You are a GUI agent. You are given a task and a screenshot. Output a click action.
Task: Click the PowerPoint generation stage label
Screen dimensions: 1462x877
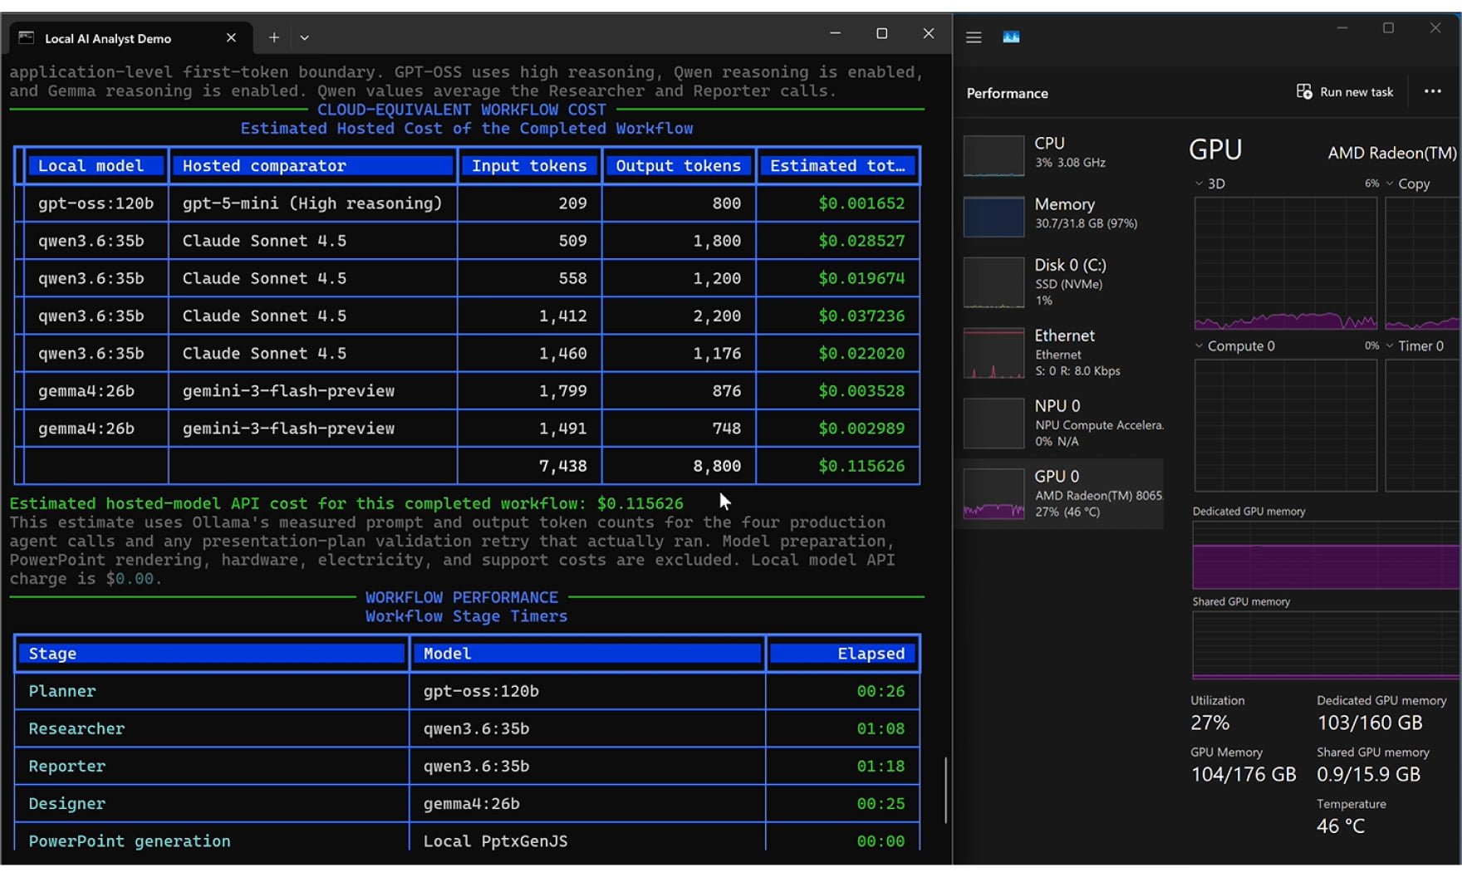(x=130, y=840)
